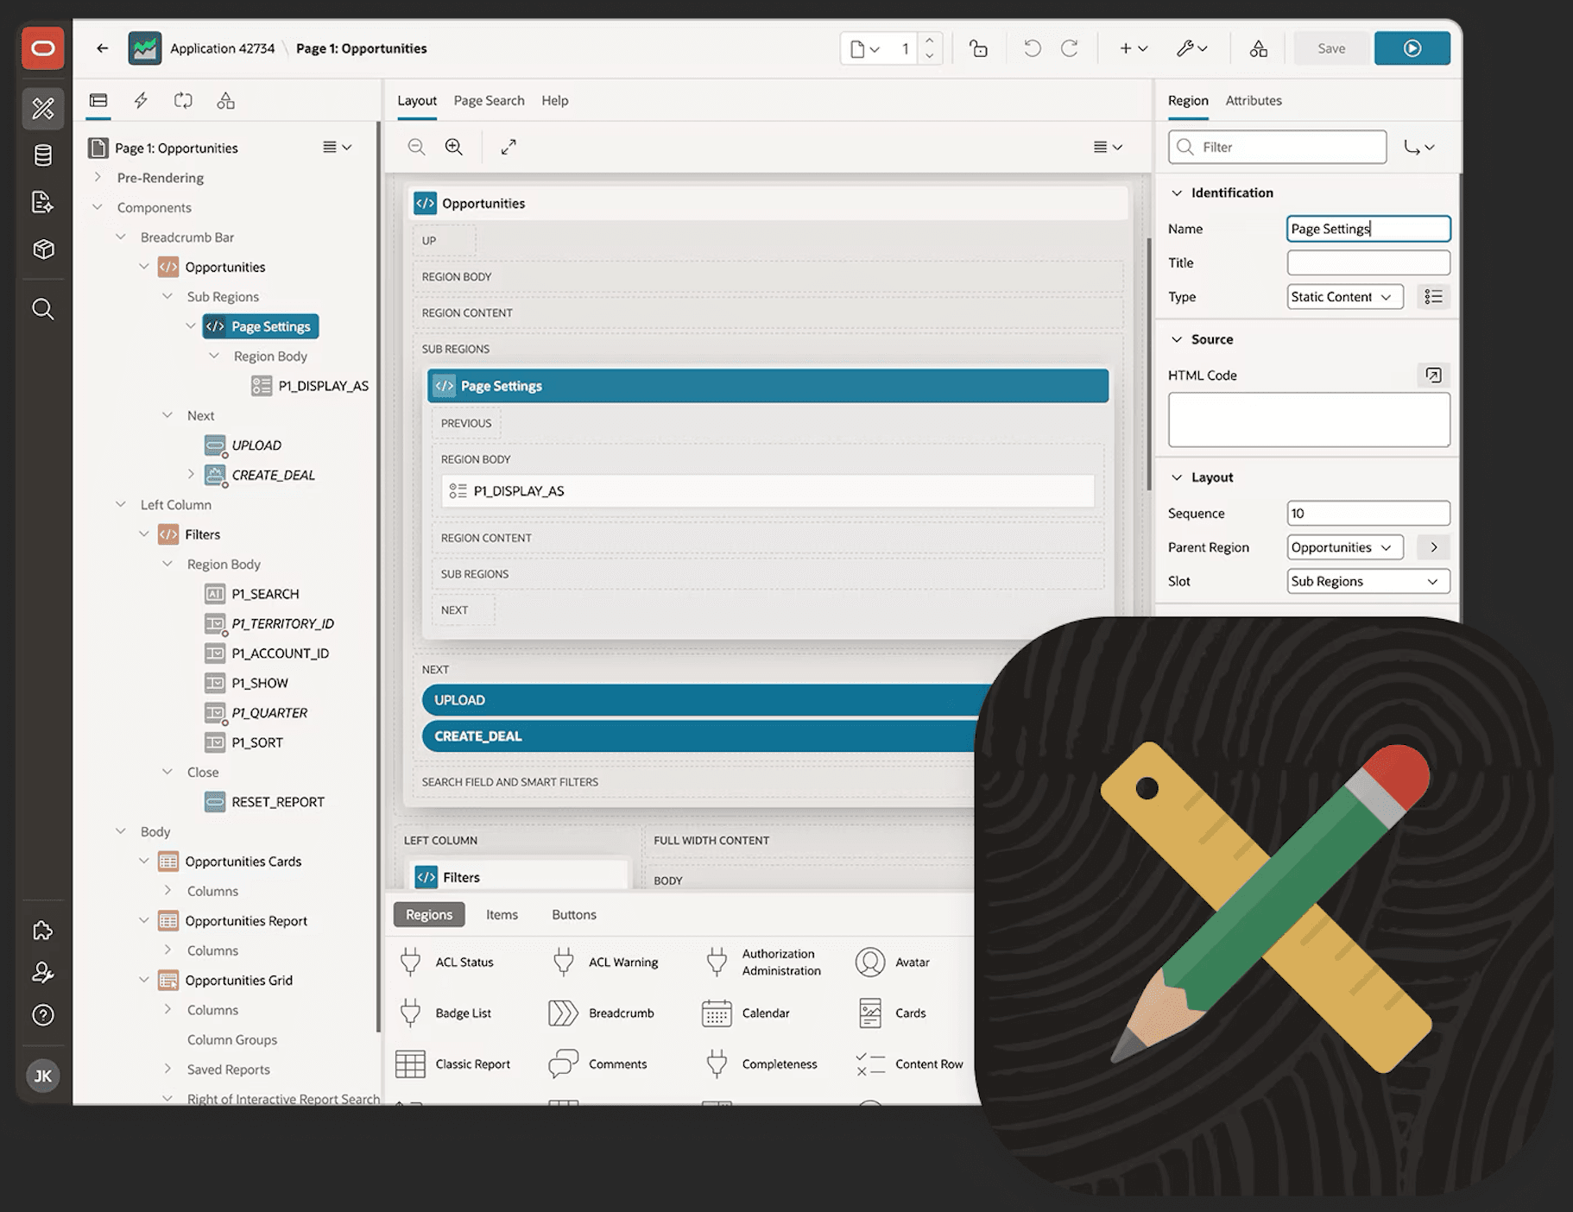Click the UPLOAD button in layout
Viewport: 1573px width, 1212px height.
pos(699,700)
